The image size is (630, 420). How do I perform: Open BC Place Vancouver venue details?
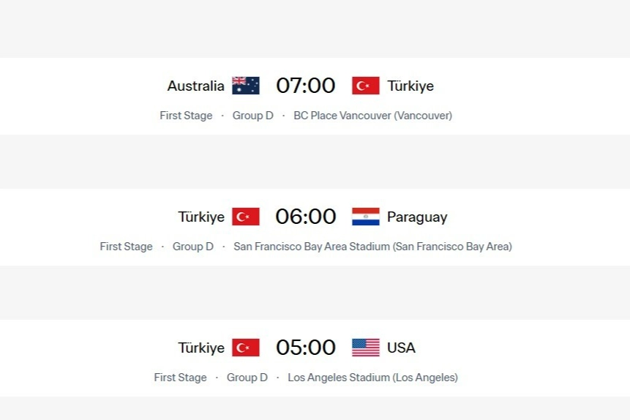pos(372,116)
